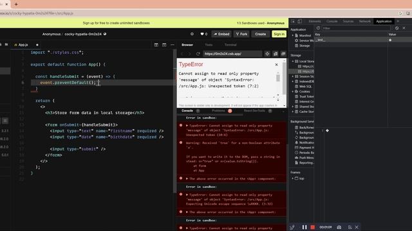Expand the first TypeError console entry

(x=187, y=126)
